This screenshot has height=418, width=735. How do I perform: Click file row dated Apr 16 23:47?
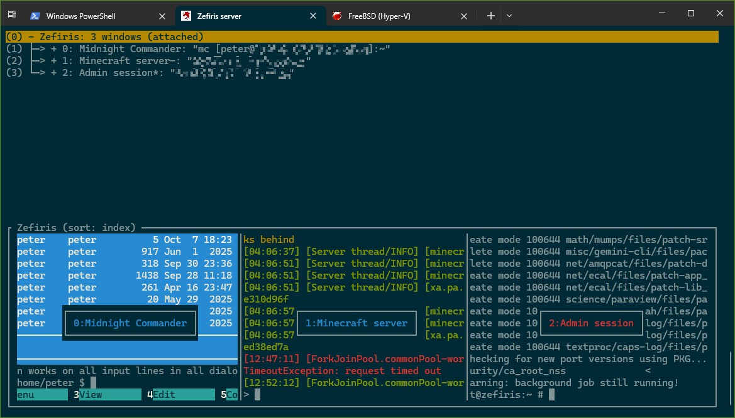[x=127, y=287]
